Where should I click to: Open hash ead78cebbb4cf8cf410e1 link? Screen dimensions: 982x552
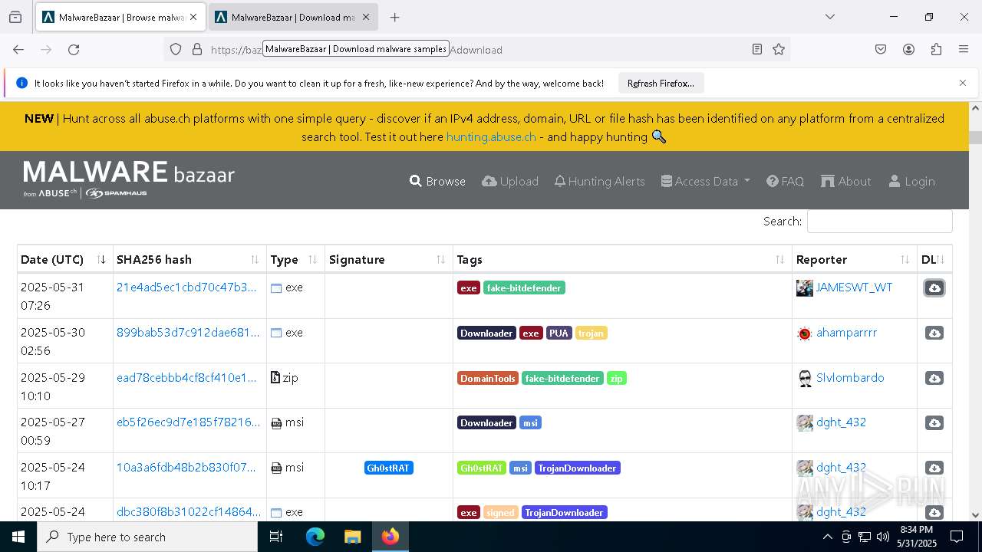point(186,377)
